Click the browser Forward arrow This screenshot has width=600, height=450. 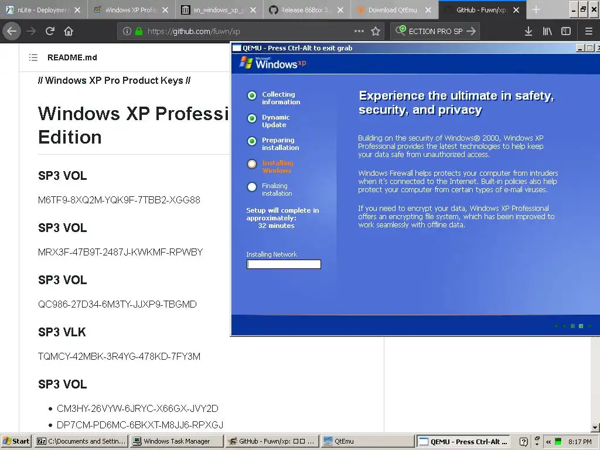click(31, 31)
